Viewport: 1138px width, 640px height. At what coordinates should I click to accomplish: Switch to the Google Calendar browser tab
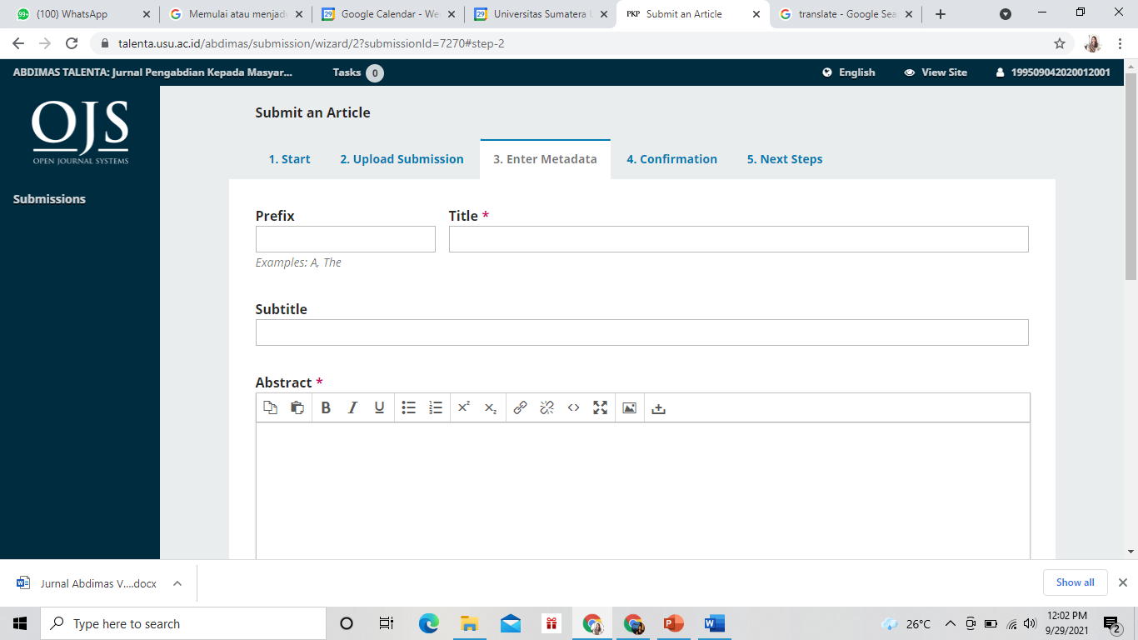[389, 14]
